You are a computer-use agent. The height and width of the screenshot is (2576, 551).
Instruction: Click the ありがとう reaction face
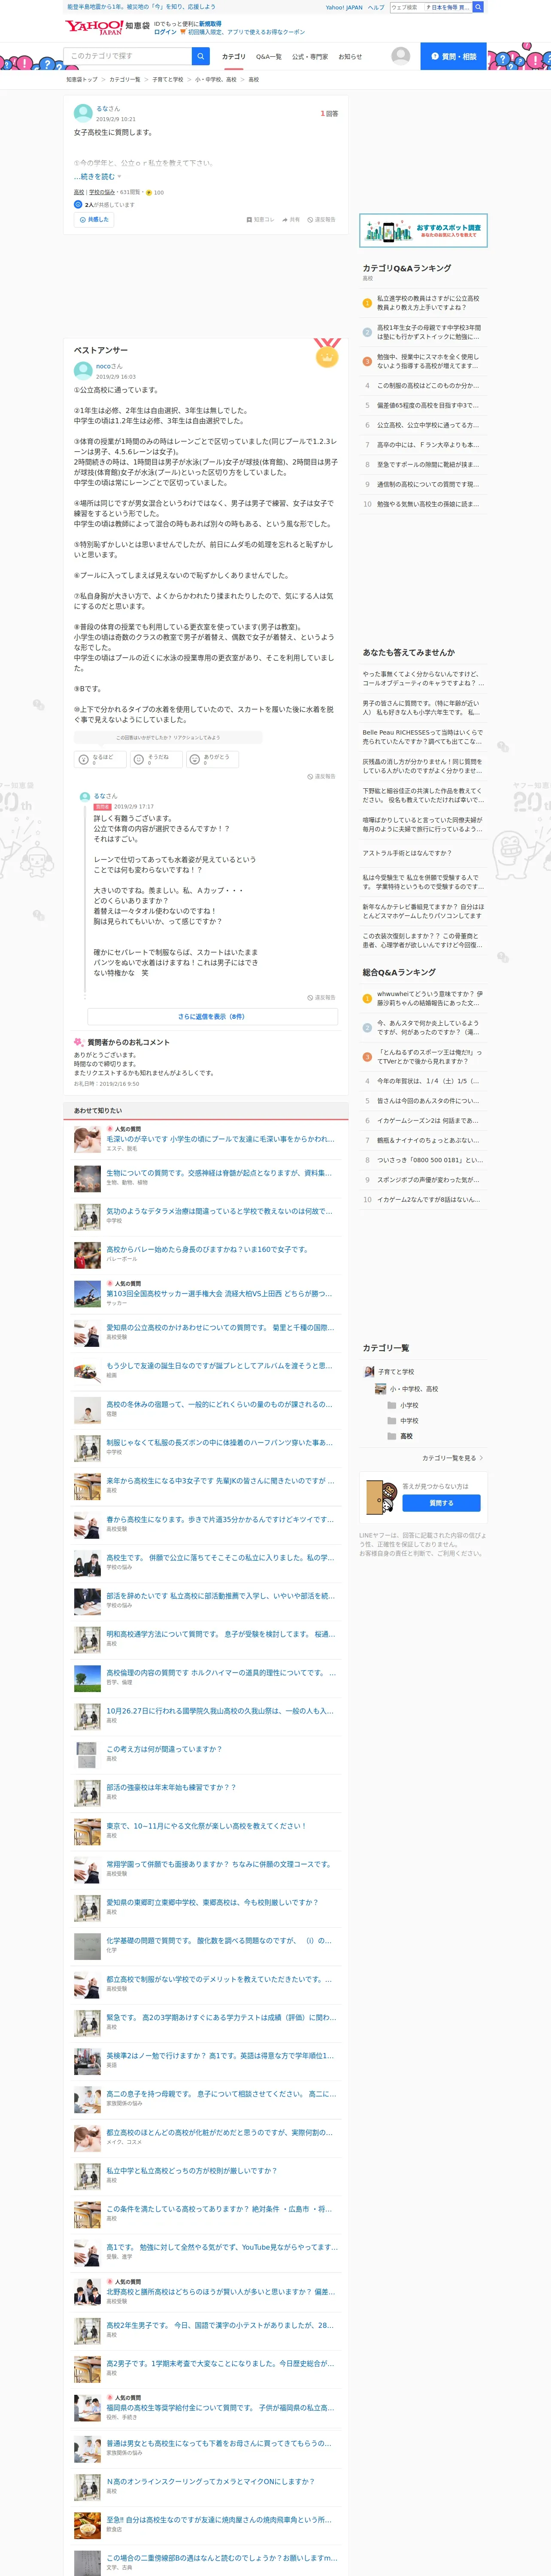[195, 759]
